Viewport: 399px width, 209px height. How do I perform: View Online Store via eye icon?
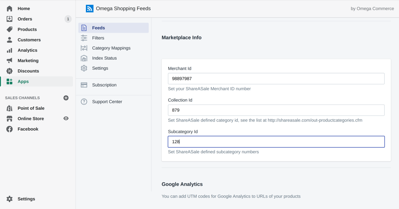click(66, 118)
